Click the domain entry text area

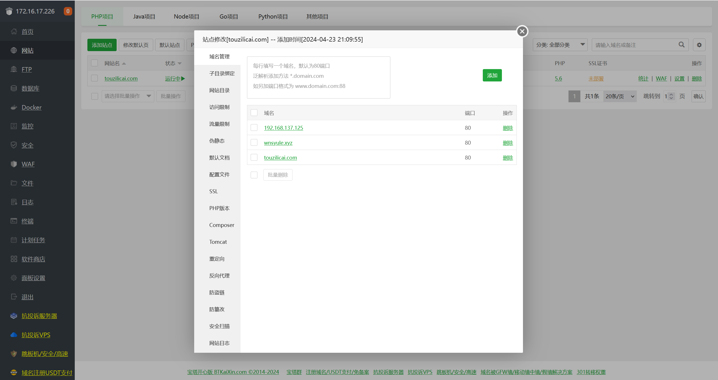[318, 78]
